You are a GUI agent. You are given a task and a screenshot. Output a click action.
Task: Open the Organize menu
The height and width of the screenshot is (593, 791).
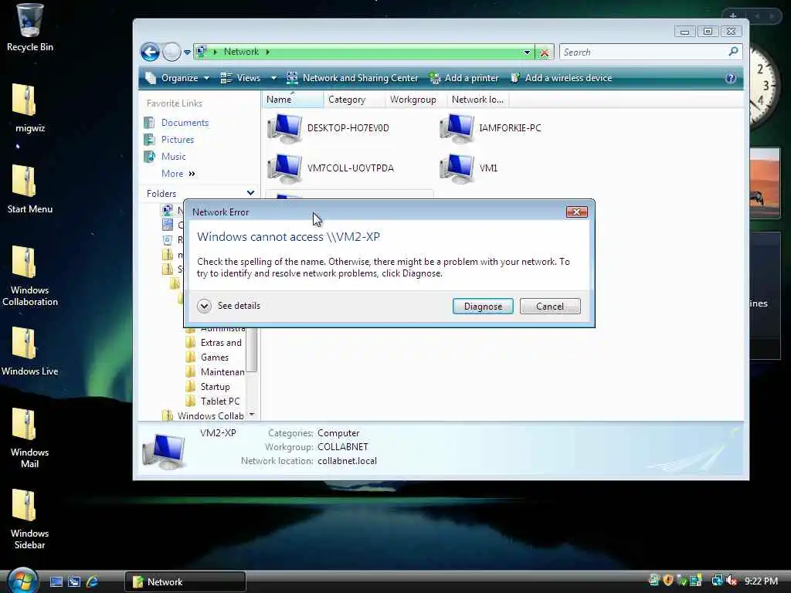pos(177,78)
